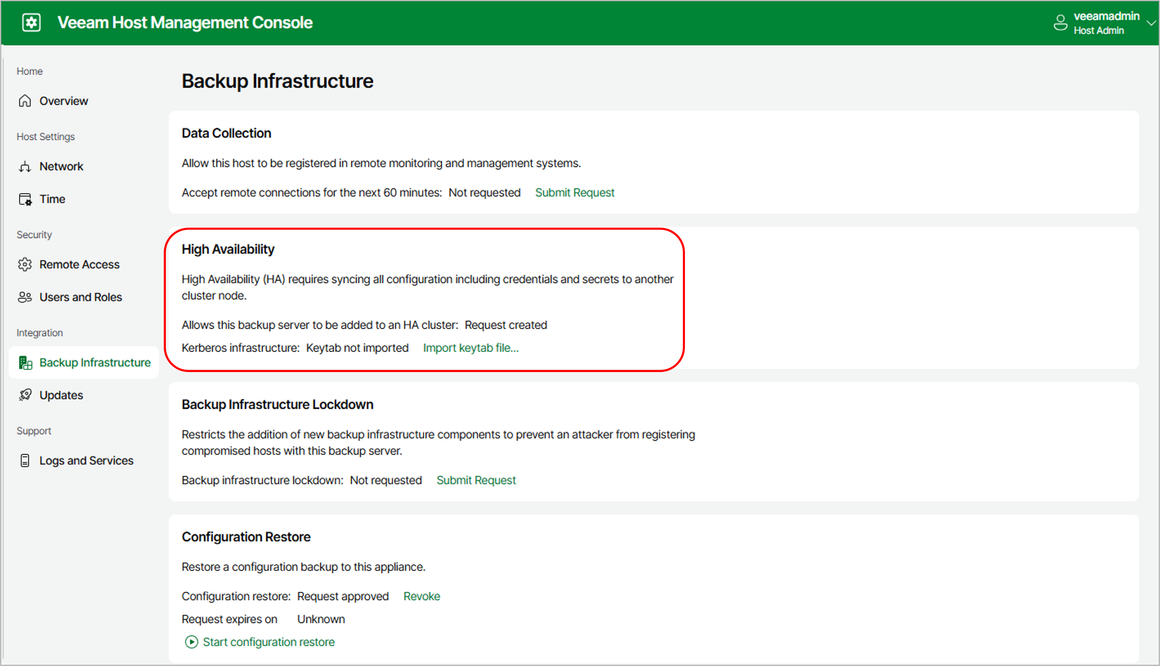Image resolution: width=1160 pixels, height=666 pixels.
Task: Select Backup Infrastructure in the sidebar
Action: click(x=94, y=362)
